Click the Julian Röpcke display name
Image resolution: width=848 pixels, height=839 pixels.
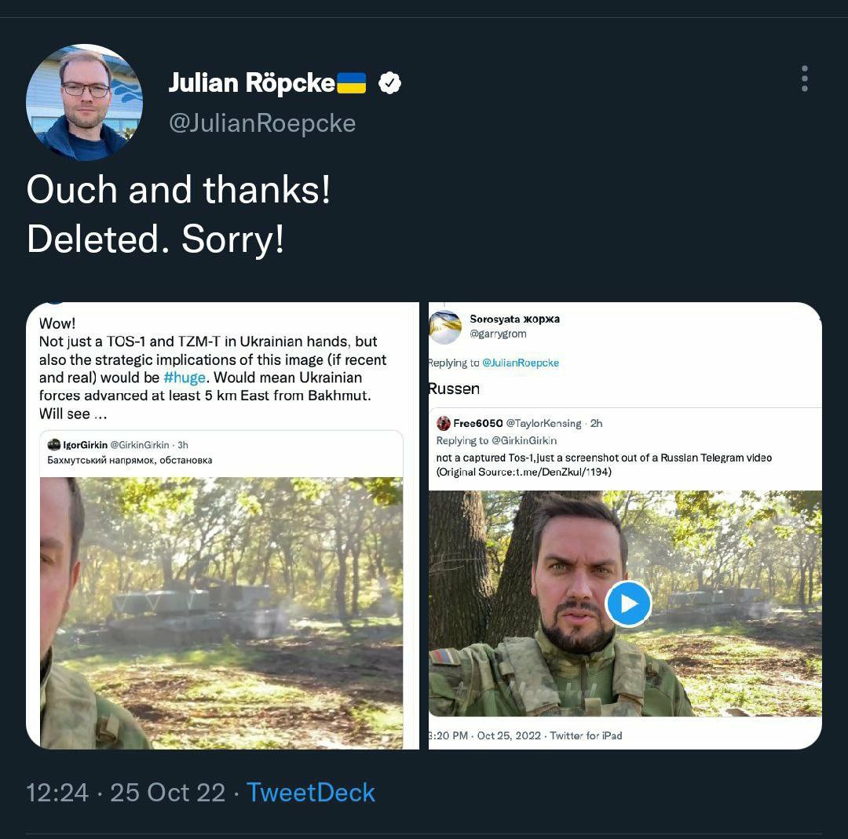252,83
